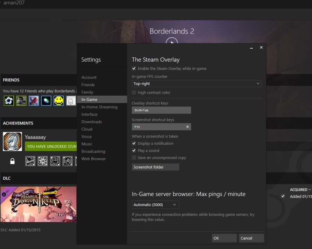Toggle 'Display a notification' checkbox
The image size is (312, 249).
tap(134, 143)
